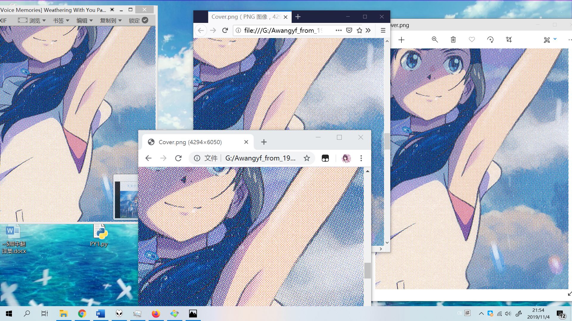Open the 编辑 dropdown menu
572x321 pixels.
pyautogui.click(x=85, y=21)
